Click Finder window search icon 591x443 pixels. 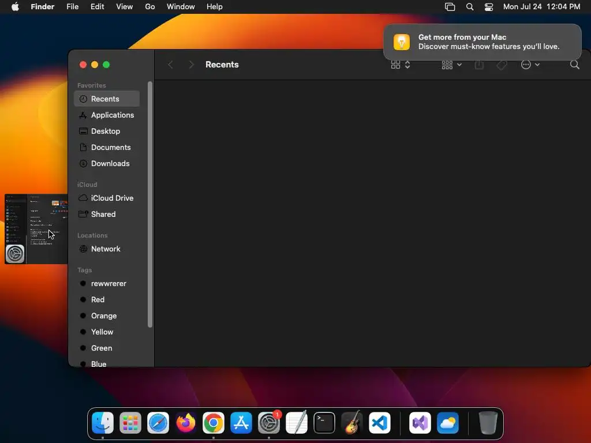pyautogui.click(x=574, y=65)
